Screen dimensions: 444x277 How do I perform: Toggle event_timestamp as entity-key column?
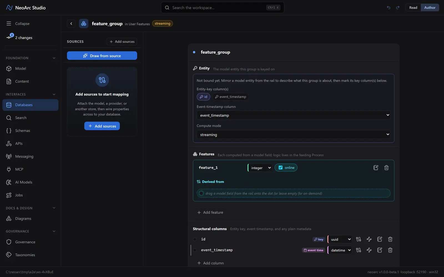(x=230, y=97)
